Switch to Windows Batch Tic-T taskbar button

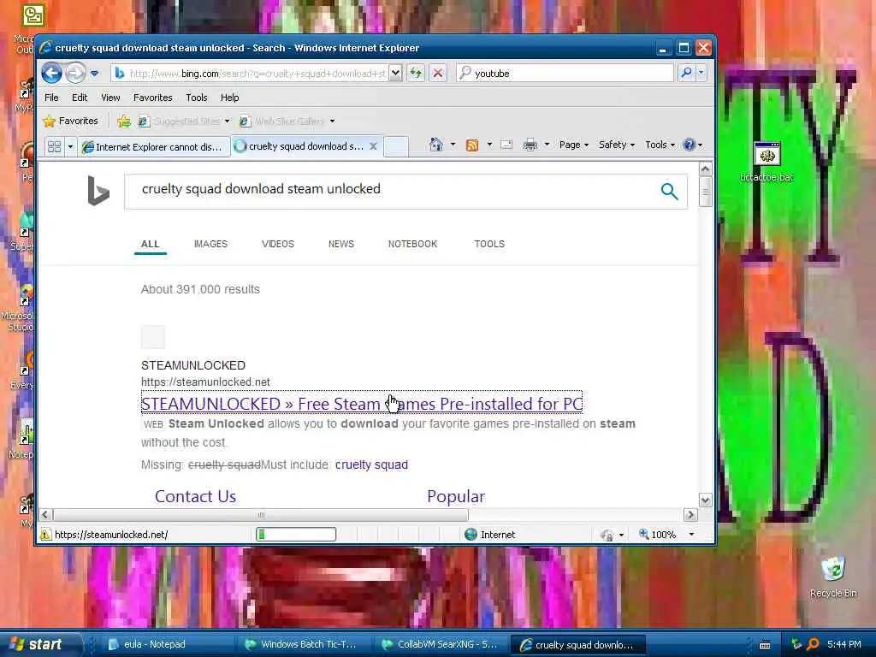[305, 644]
